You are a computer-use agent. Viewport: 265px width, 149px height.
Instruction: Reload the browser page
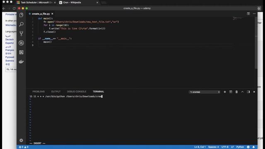(14, 8)
